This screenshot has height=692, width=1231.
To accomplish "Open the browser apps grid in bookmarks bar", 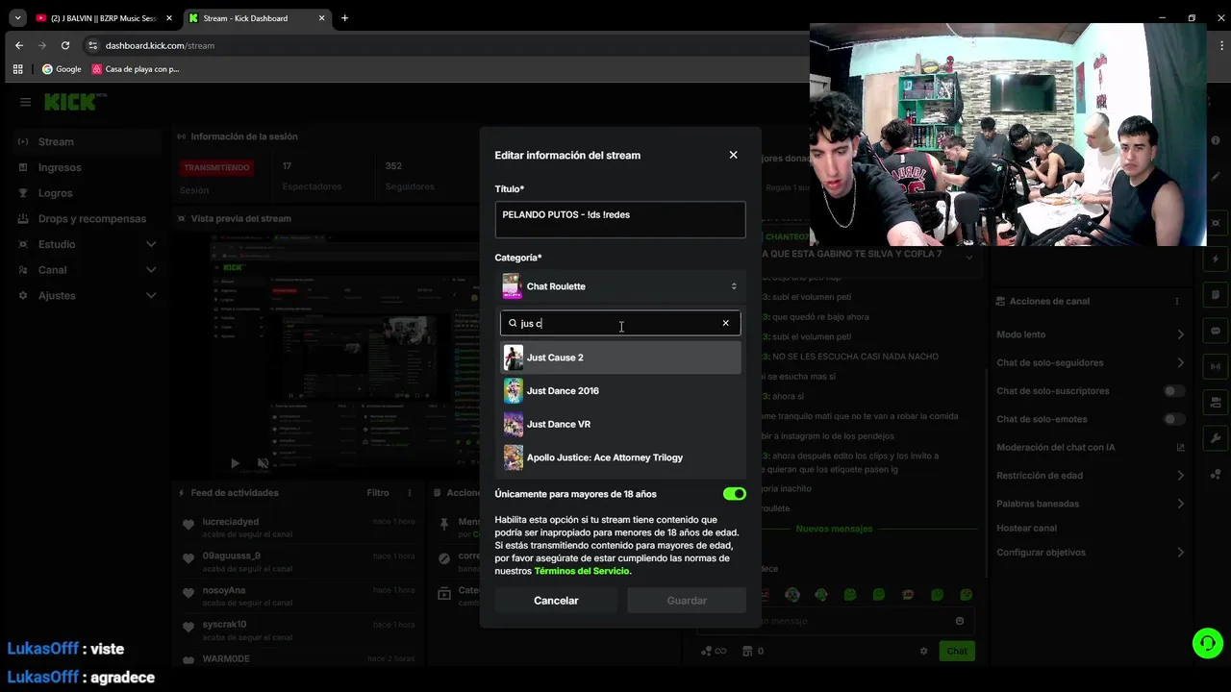I will [x=17, y=69].
